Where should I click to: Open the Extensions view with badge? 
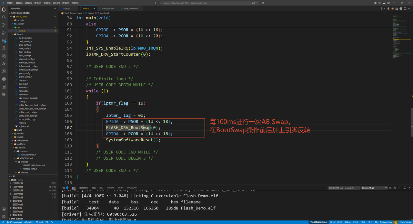pyautogui.click(x=4, y=41)
